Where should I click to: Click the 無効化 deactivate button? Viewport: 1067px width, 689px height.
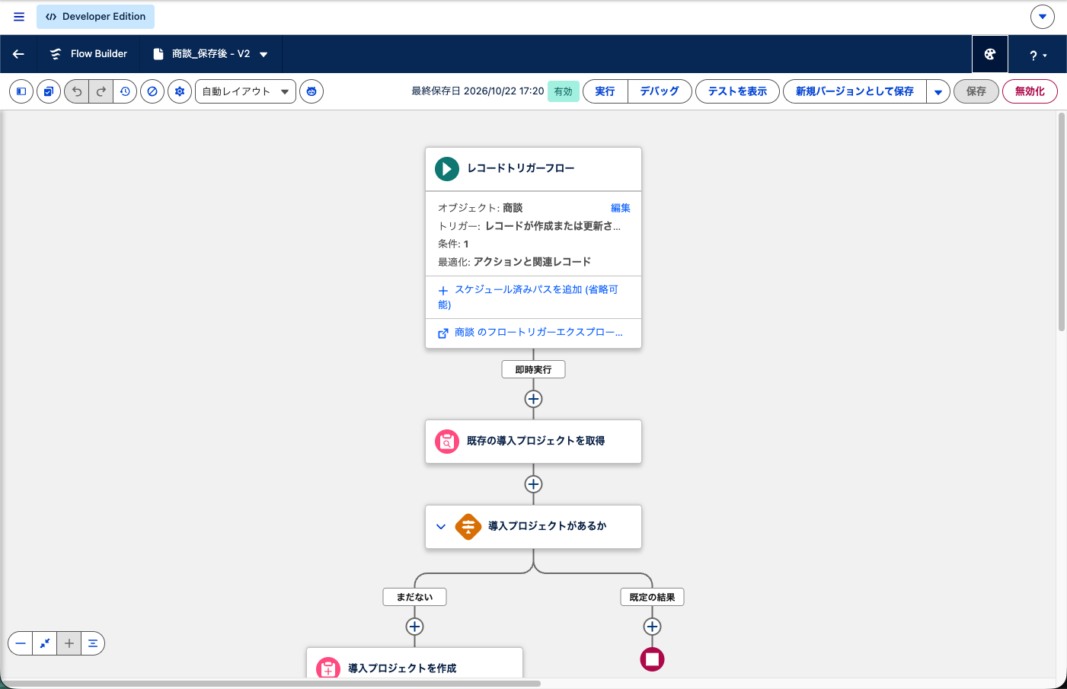(1030, 91)
